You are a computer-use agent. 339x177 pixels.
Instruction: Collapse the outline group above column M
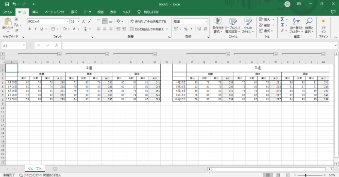tap(154, 54)
